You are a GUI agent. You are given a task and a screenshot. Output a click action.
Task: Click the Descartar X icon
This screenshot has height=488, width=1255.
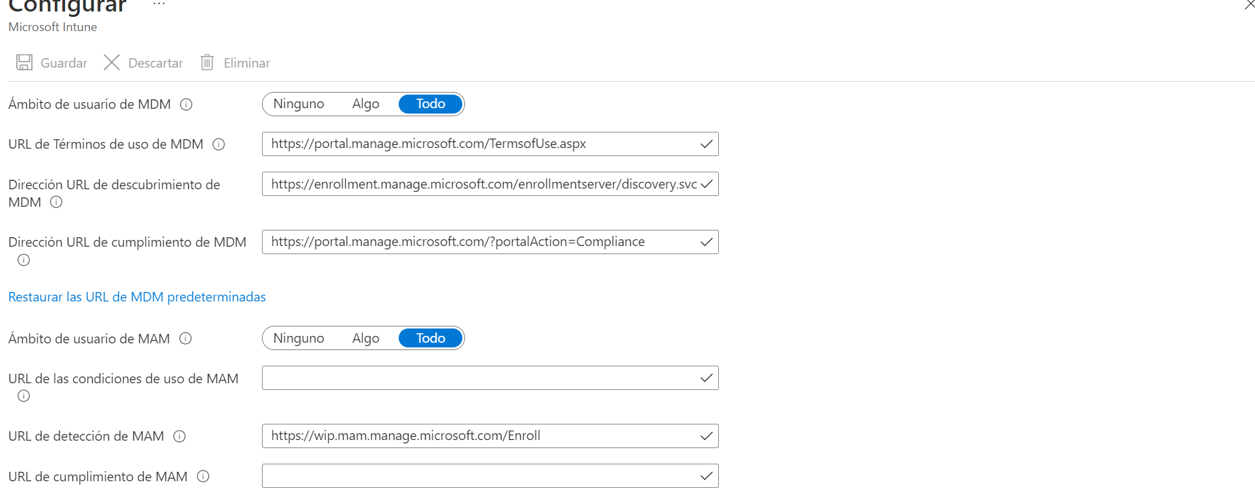pos(112,63)
